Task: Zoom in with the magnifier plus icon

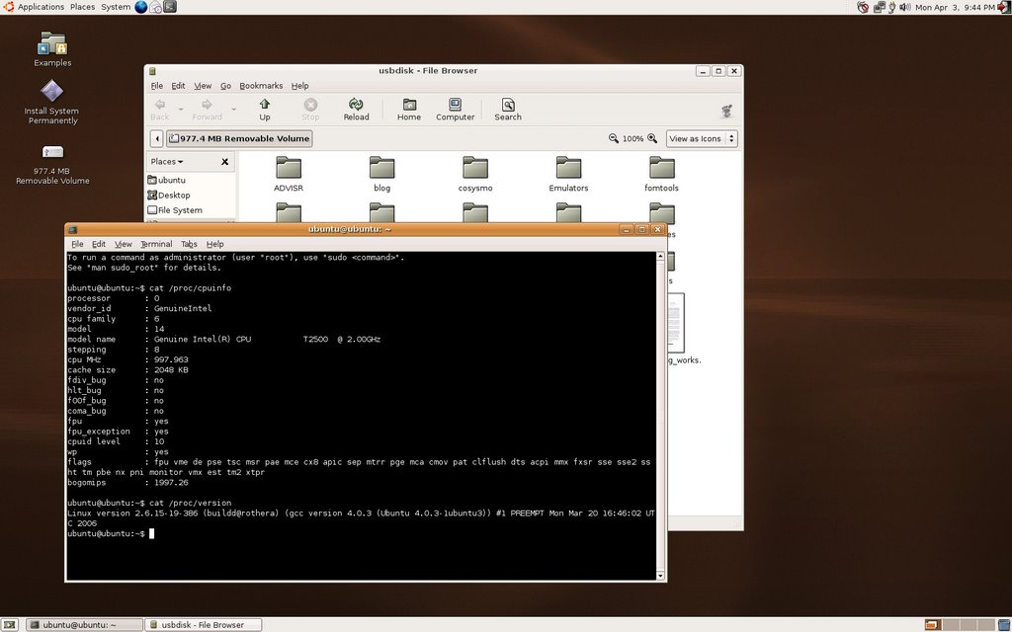Action: (653, 139)
